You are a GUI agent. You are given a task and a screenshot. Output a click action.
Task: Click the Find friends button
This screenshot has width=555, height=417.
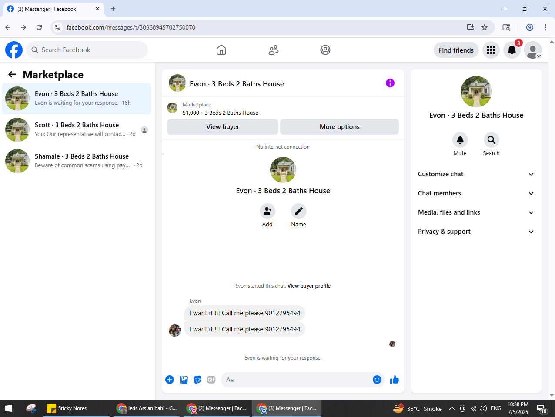coord(456,50)
